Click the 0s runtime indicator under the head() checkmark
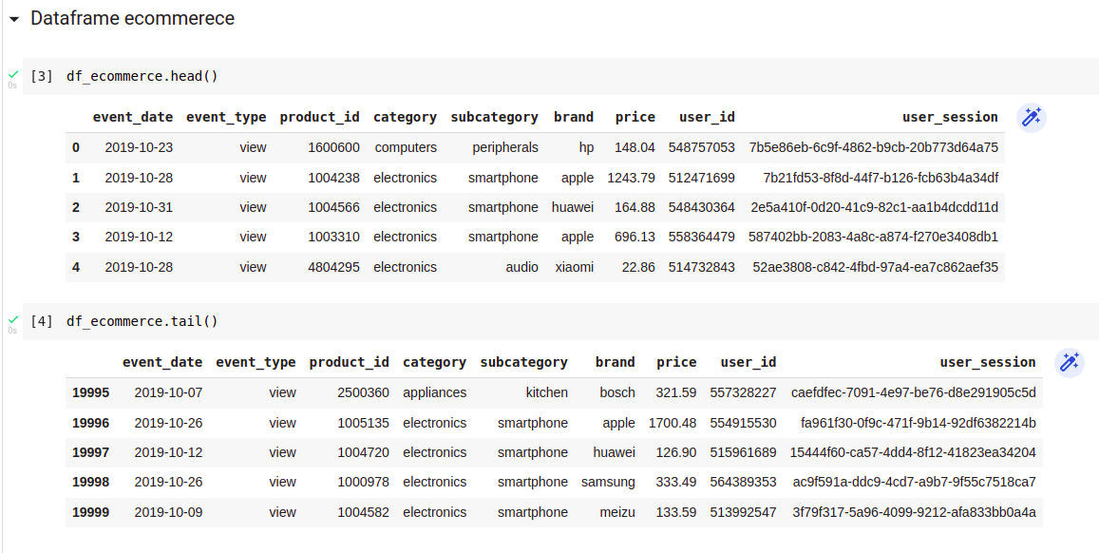Screen dimensions: 1099x553 coord(11,85)
